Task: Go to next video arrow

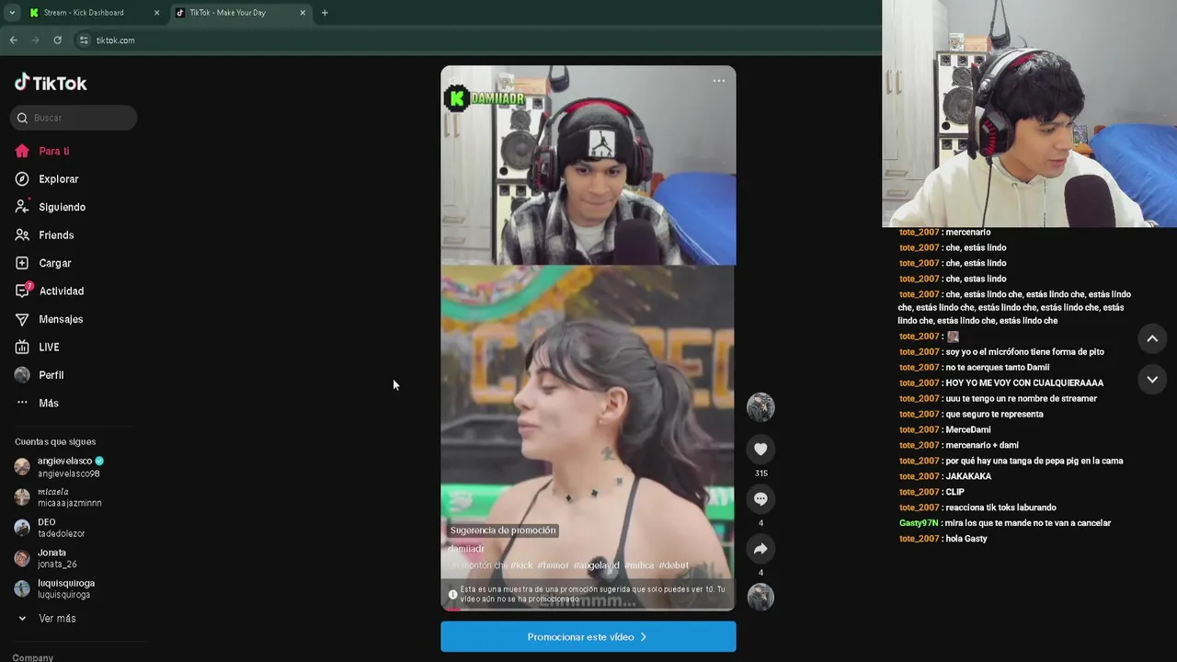Action: pos(1152,380)
